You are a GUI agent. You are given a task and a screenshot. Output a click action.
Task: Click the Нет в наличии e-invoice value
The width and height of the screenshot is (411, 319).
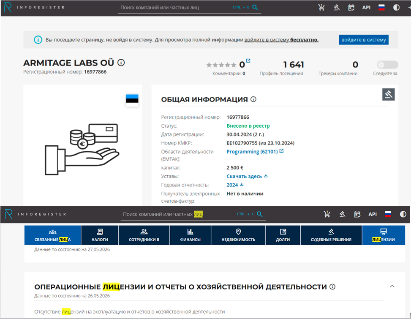(245, 194)
